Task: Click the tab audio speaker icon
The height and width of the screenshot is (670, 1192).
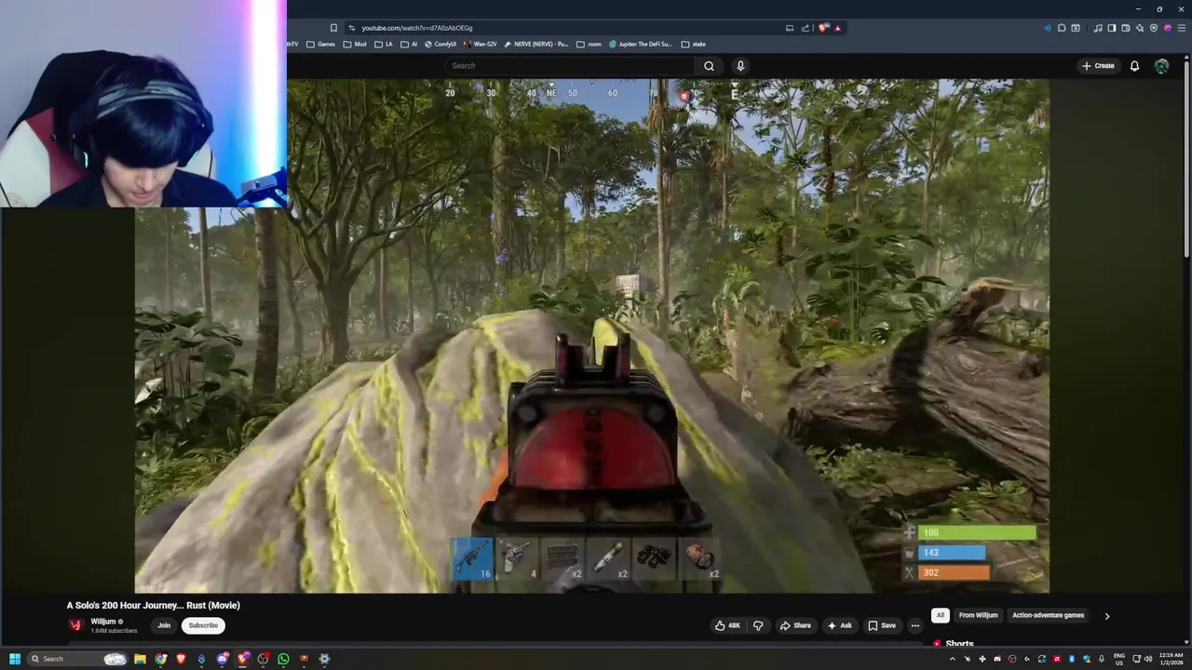Action: coord(1048,28)
